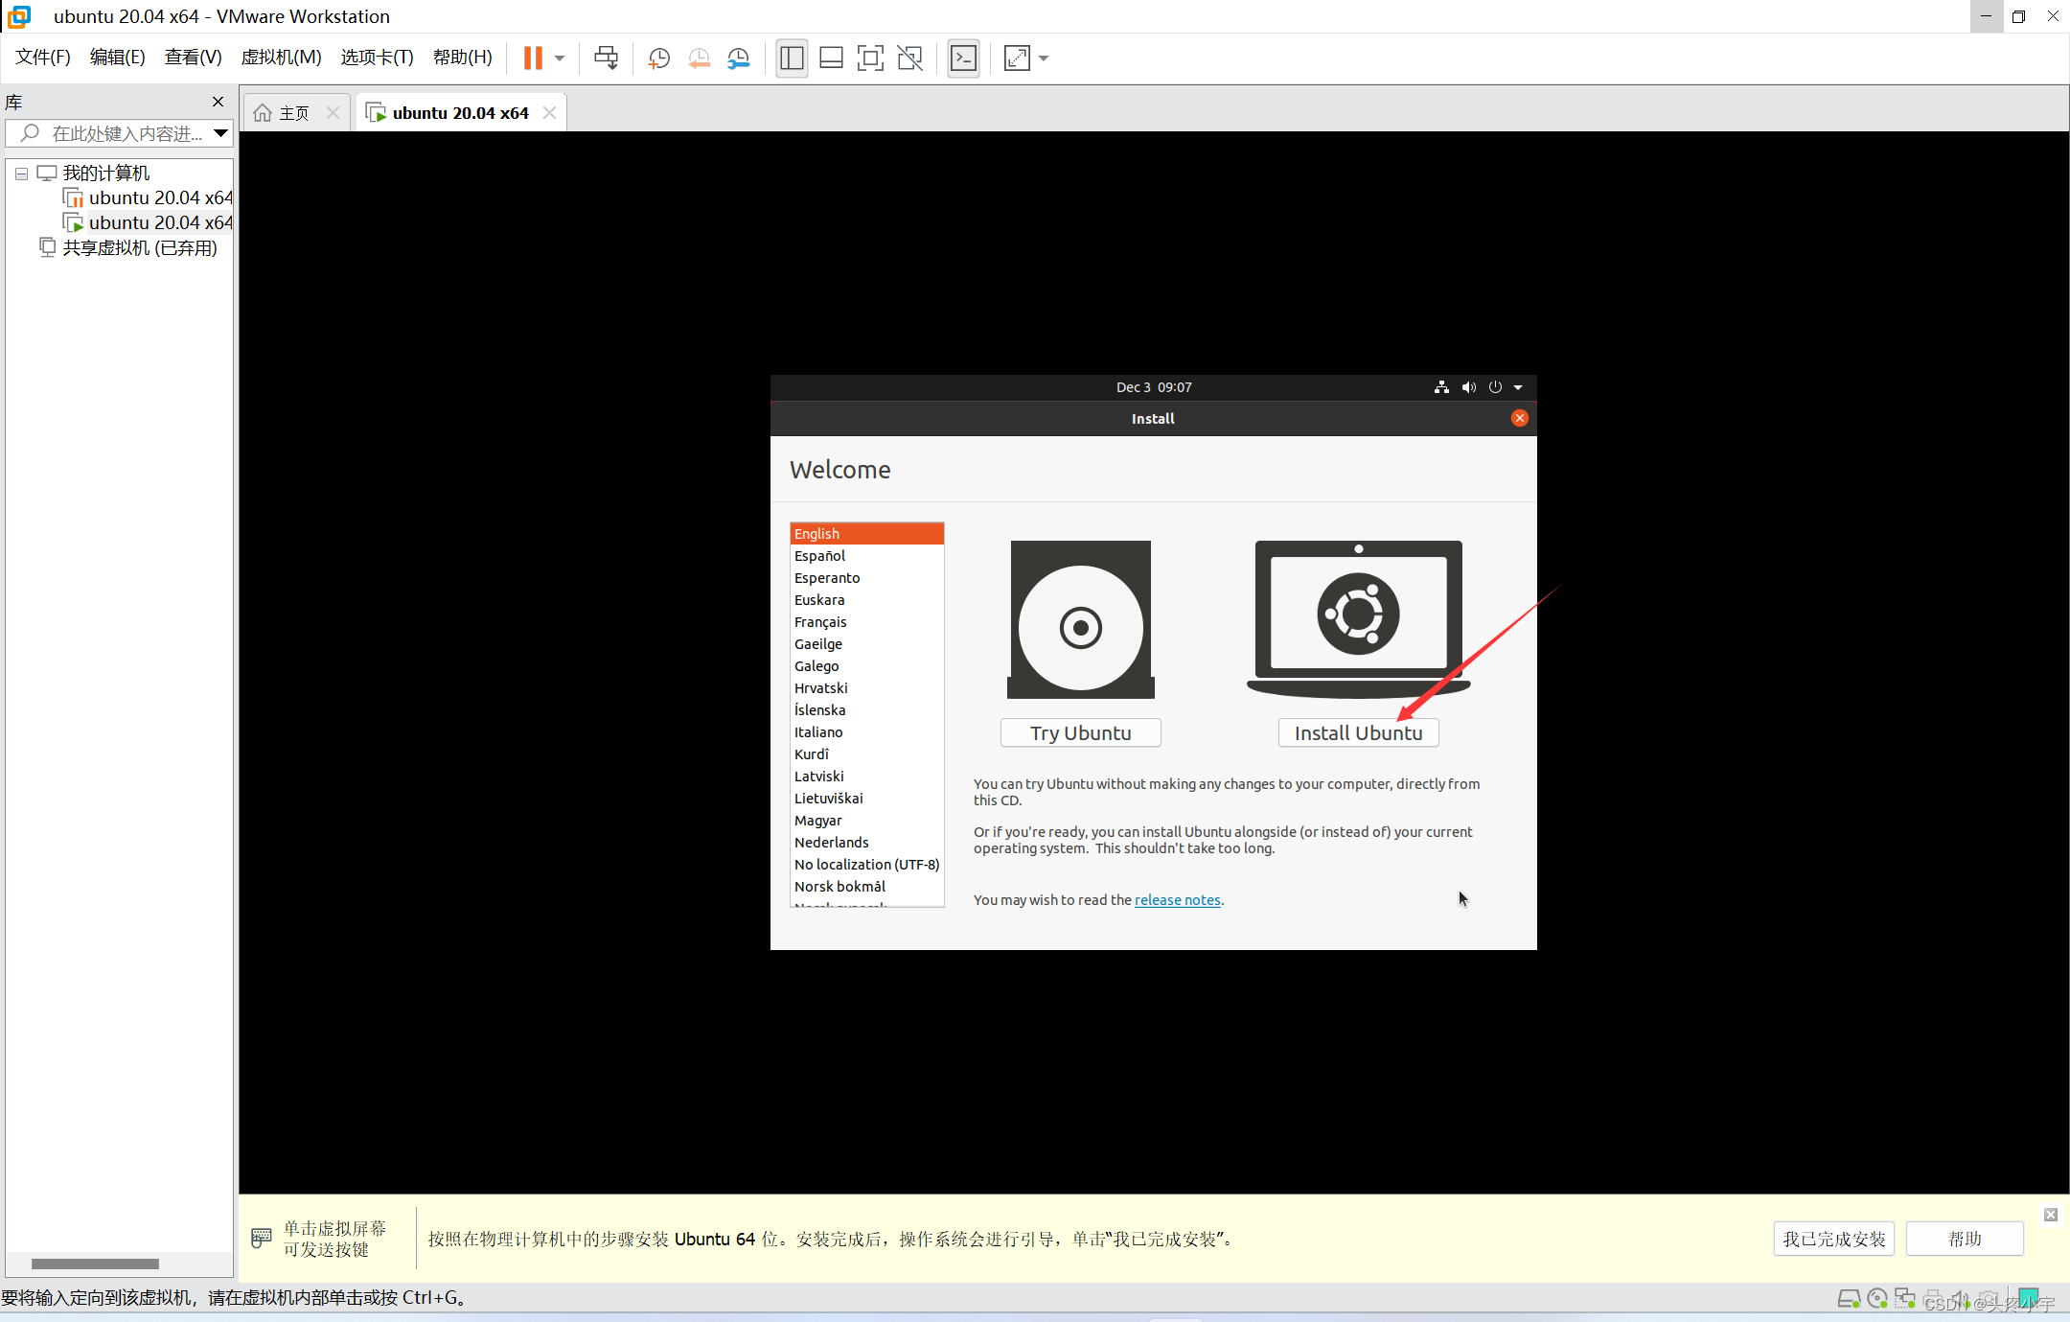This screenshot has width=2070, height=1322.
Task: Open the 查看(V) menu
Action: (x=193, y=58)
